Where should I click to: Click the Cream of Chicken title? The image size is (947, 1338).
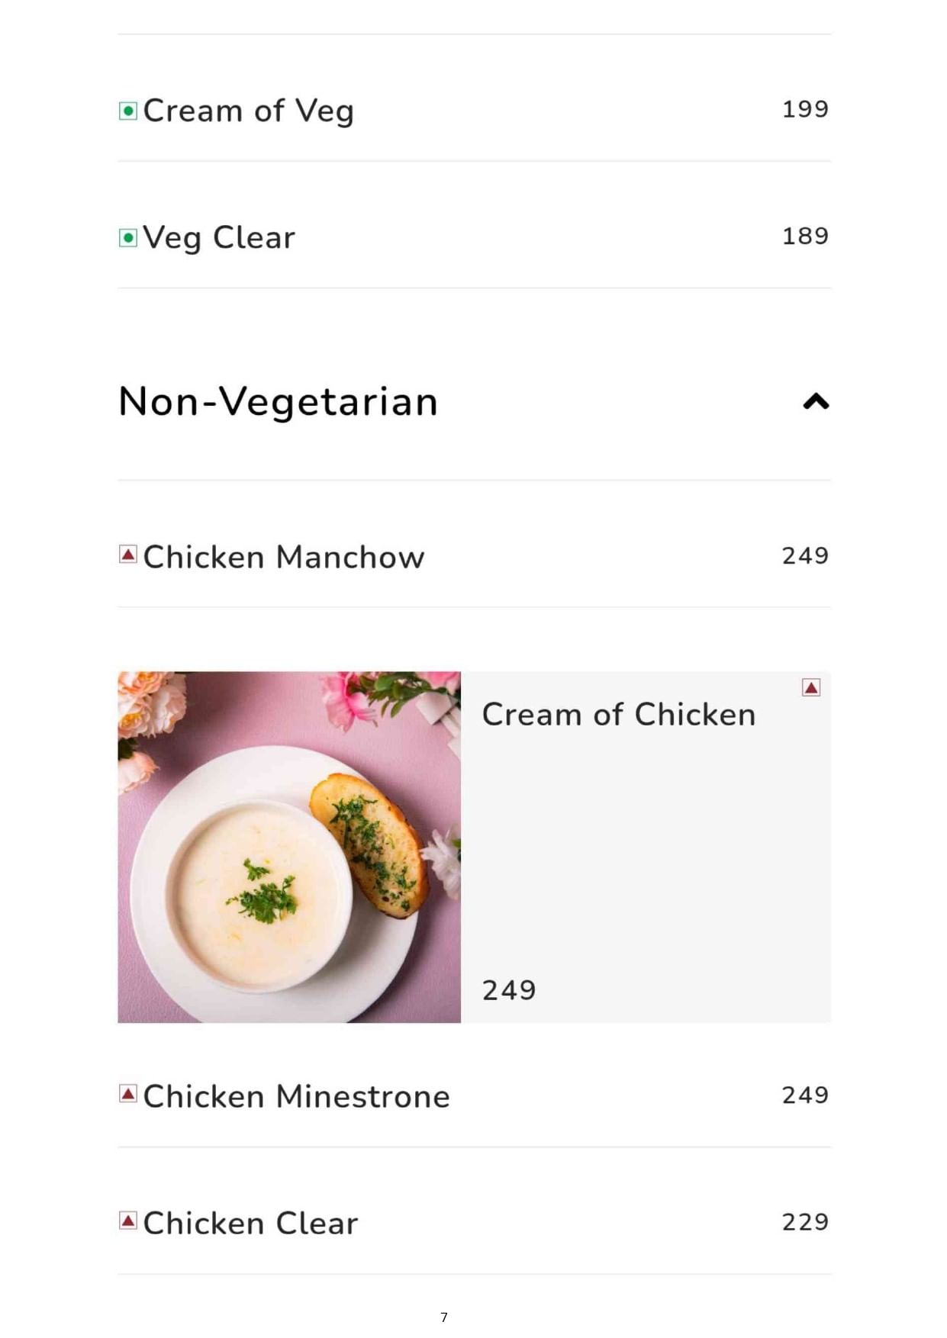pos(619,715)
